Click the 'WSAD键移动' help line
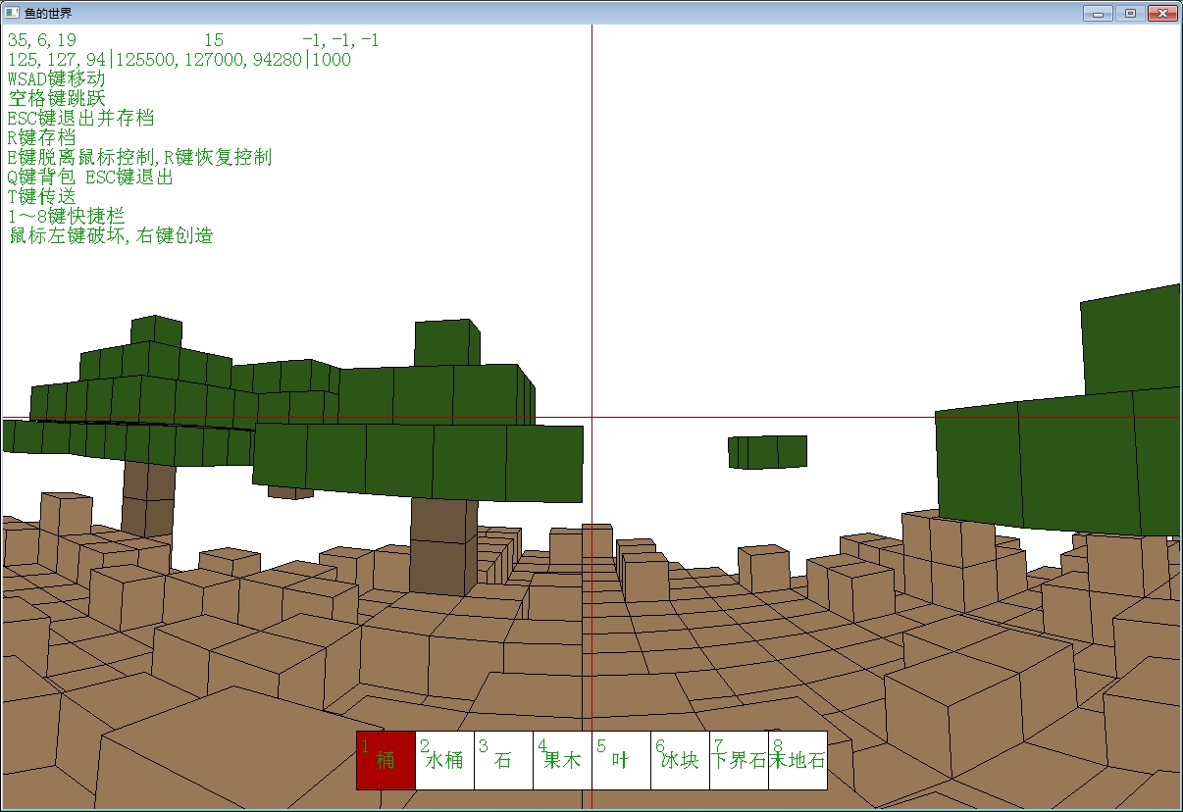The width and height of the screenshot is (1183, 812). (56, 79)
